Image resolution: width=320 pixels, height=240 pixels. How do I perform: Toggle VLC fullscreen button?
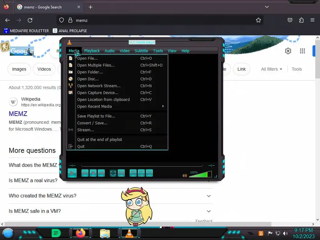tap(113, 173)
